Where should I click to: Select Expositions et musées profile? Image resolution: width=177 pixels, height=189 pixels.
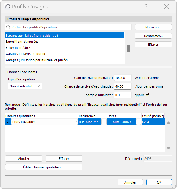22,42
